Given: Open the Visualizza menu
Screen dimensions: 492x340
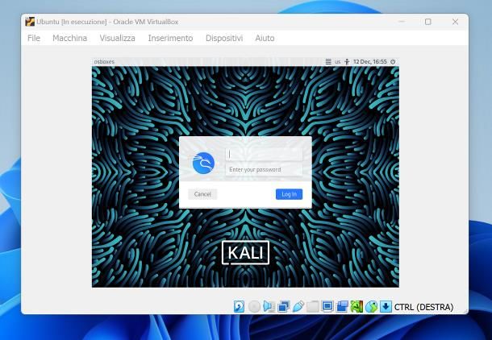Looking at the screenshot, I should coord(117,38).
